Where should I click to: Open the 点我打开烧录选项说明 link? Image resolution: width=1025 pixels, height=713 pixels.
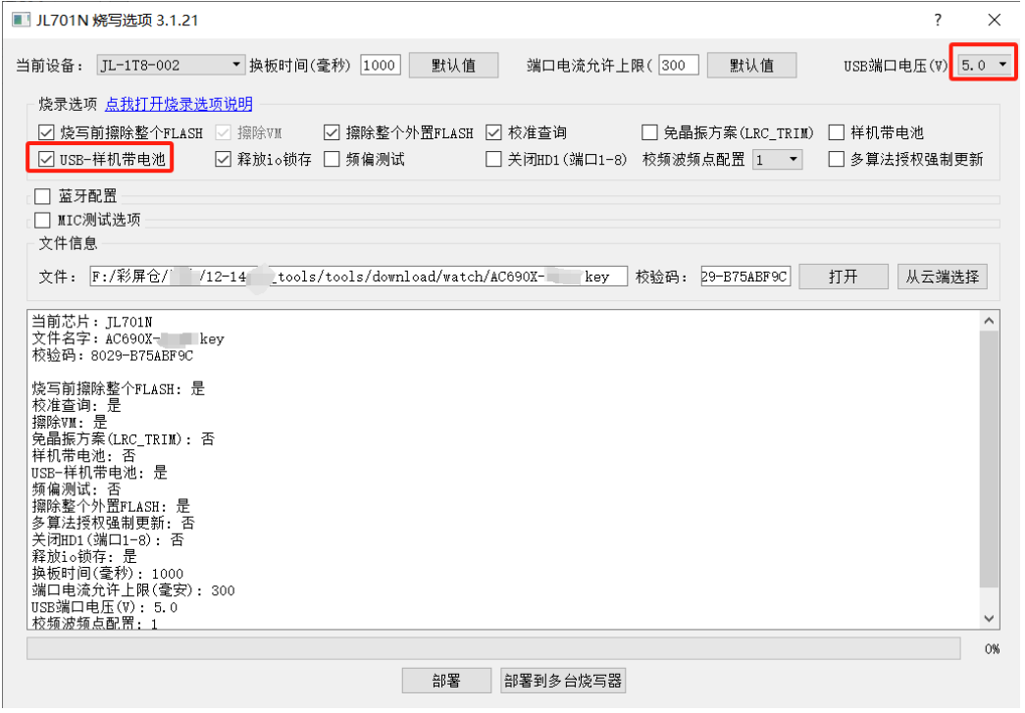pos(179,104)
